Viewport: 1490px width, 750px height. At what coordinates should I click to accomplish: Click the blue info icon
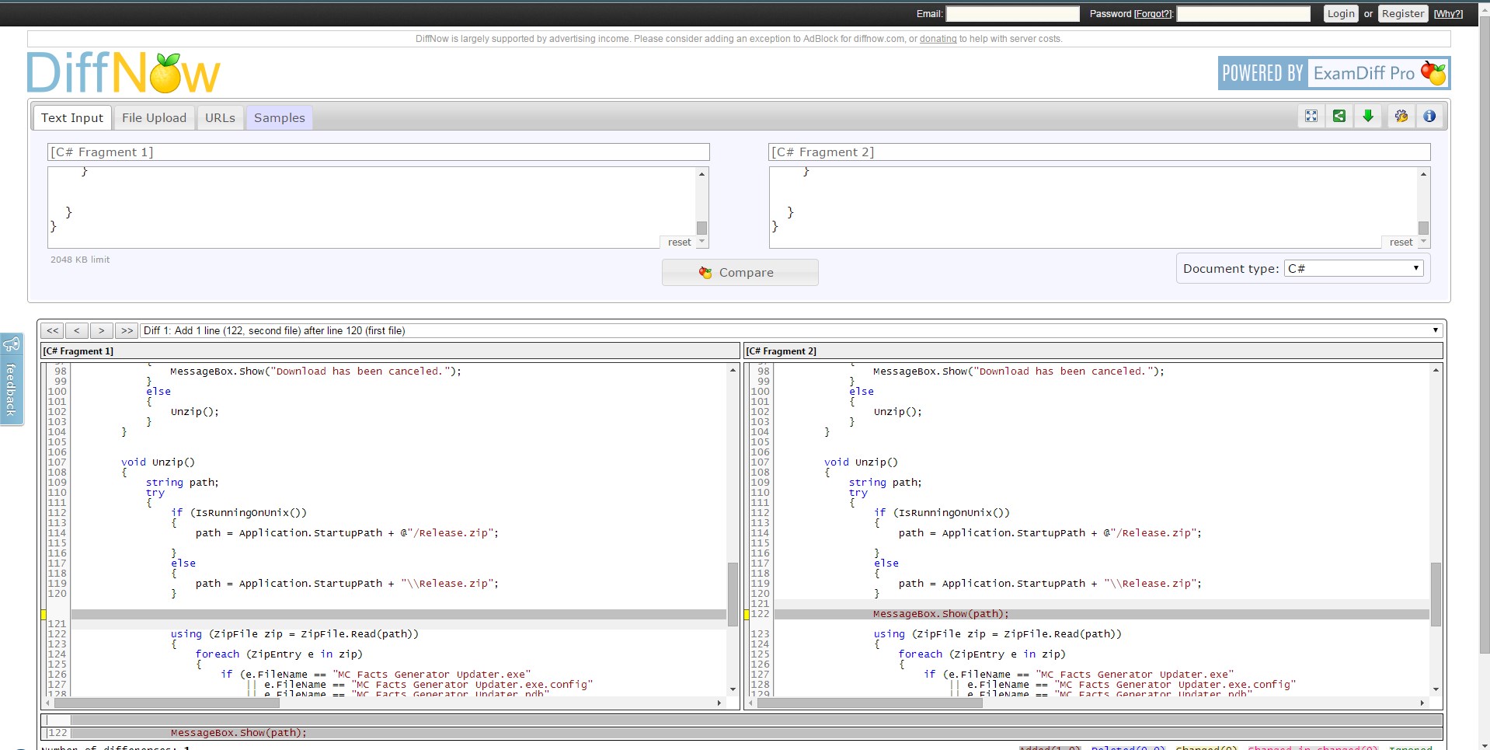[1429, 117]
